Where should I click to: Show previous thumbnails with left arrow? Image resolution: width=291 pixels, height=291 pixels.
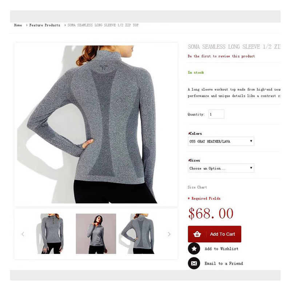(x=23, y=234)
